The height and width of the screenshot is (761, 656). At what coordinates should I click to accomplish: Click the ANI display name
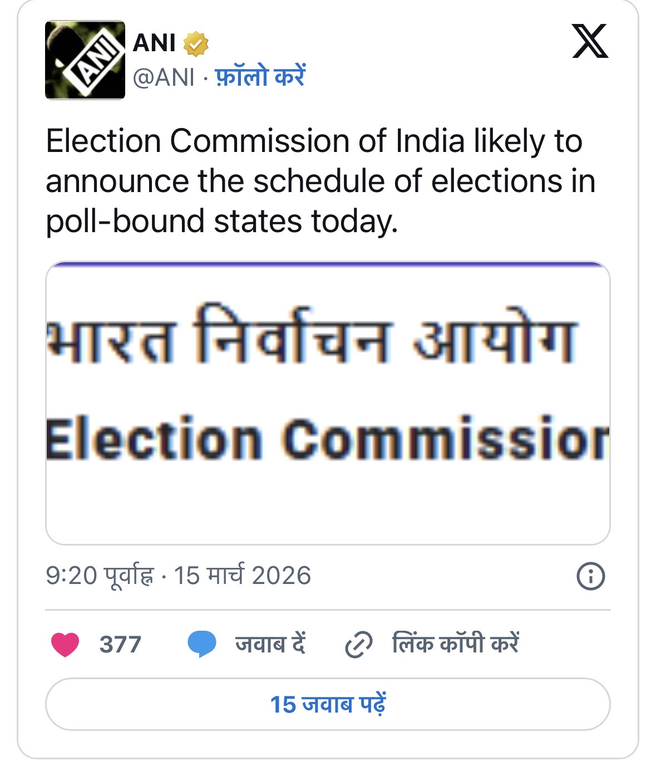[154, 43]
